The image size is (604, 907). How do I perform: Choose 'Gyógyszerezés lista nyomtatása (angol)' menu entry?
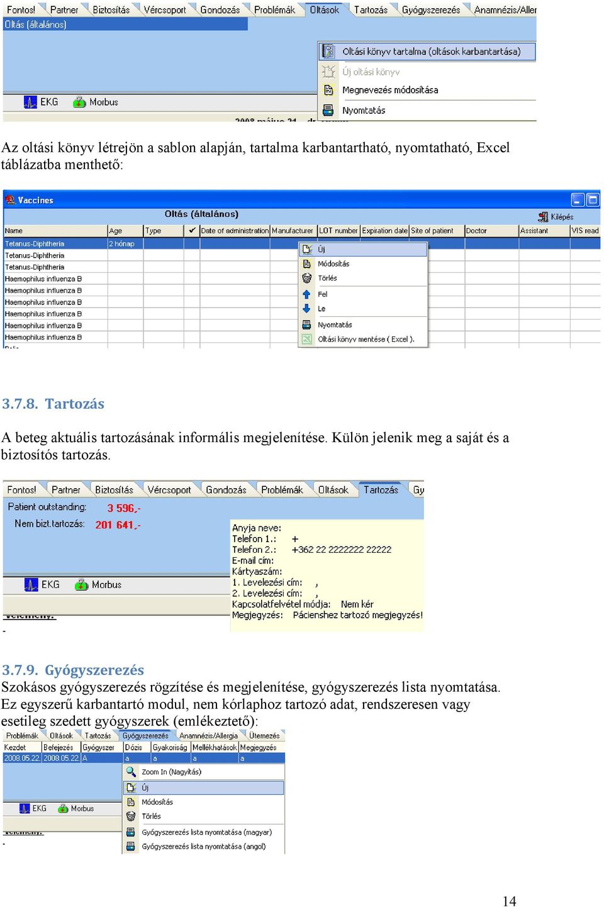204,847
